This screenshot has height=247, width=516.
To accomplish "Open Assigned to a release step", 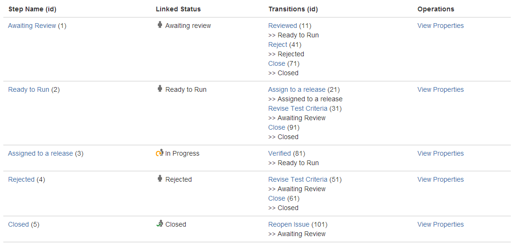I will pyautogui.click(x=40, y=153).
